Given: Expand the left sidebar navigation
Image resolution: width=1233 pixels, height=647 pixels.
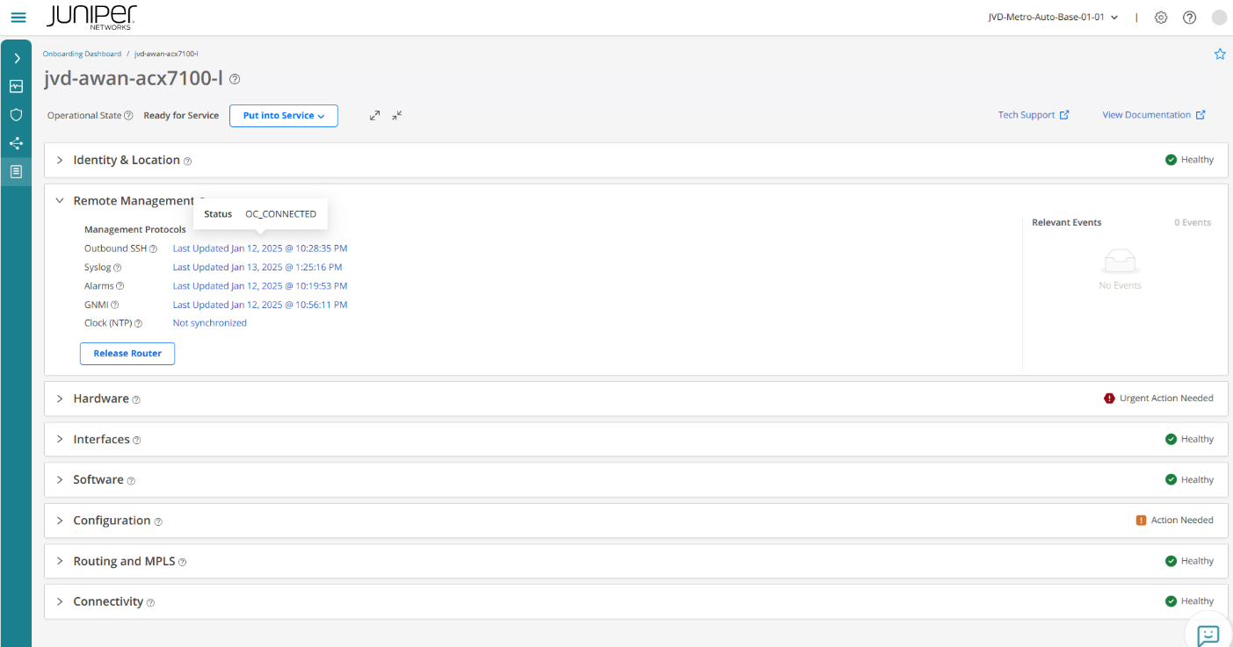Looking at the screenshot, I should point(16,59).
